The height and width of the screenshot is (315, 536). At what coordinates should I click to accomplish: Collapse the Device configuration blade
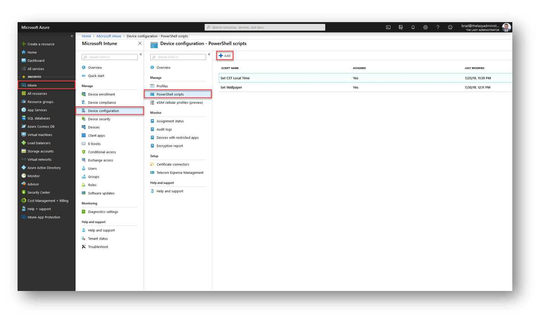point(209,54)
